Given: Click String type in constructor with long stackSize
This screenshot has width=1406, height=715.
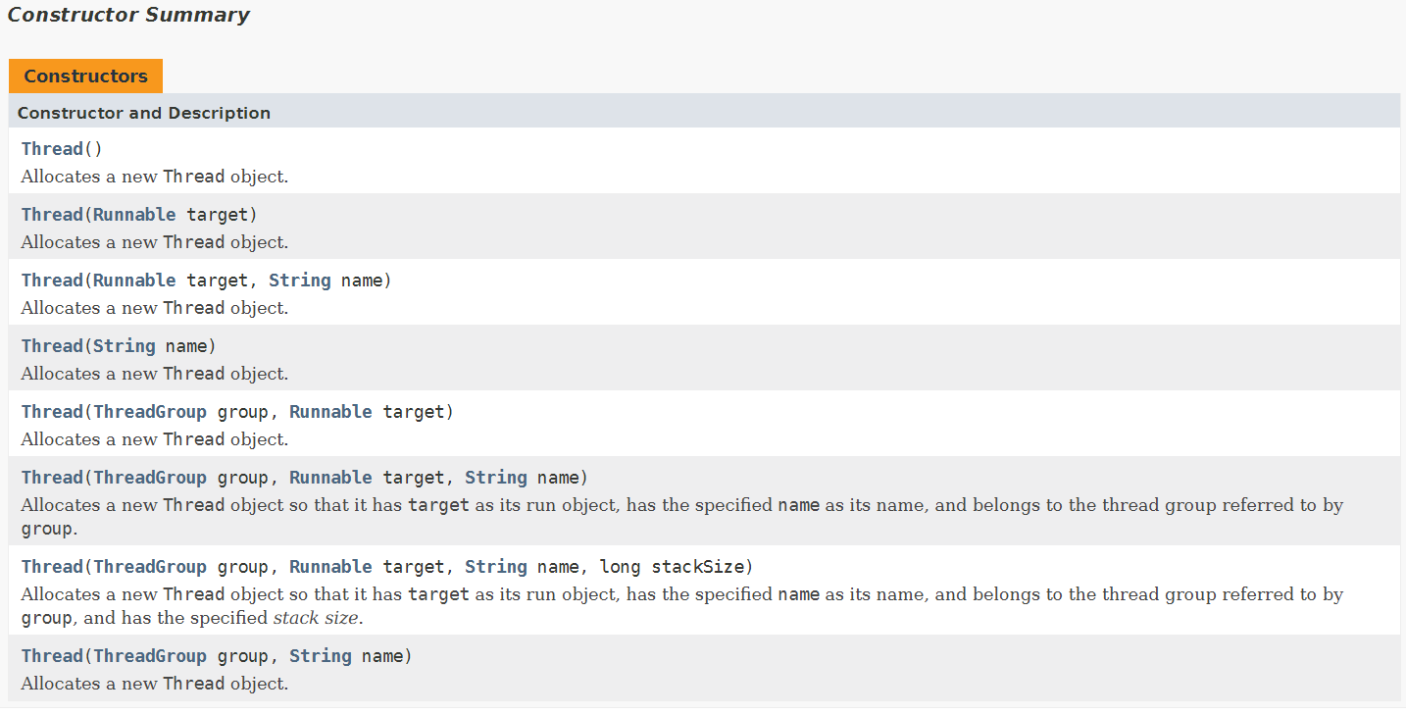Looking at the screenshot, I should point(495,567).
